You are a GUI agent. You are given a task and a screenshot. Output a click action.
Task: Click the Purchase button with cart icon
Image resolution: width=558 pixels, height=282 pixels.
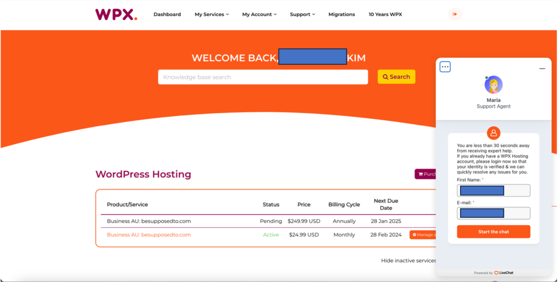pos(426,174)
